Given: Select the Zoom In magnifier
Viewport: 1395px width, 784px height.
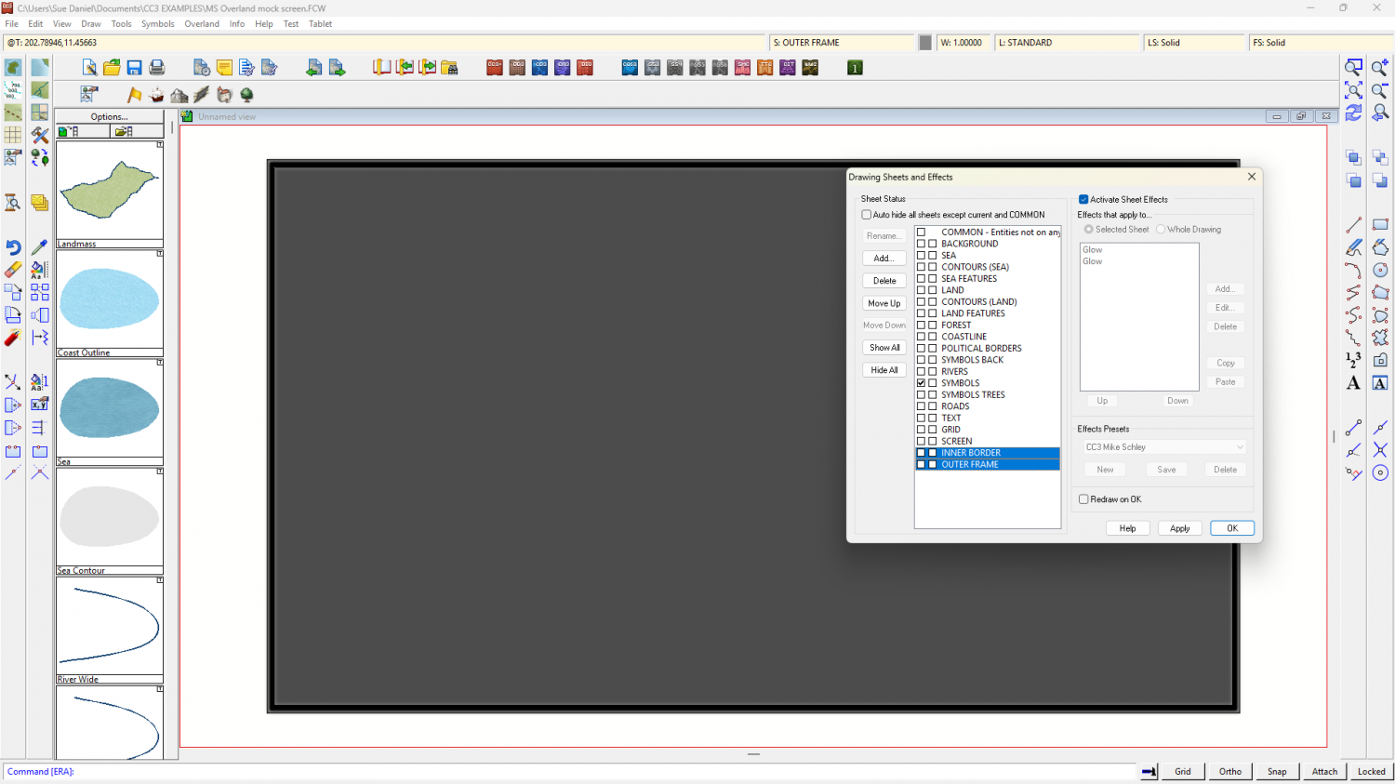Looking at the screenshot, I should [x=1380, y=68].
